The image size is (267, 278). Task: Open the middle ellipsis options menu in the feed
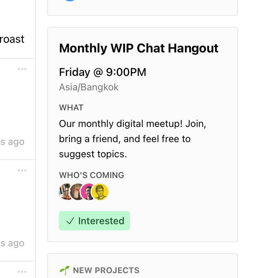click(x=22, y=170)
